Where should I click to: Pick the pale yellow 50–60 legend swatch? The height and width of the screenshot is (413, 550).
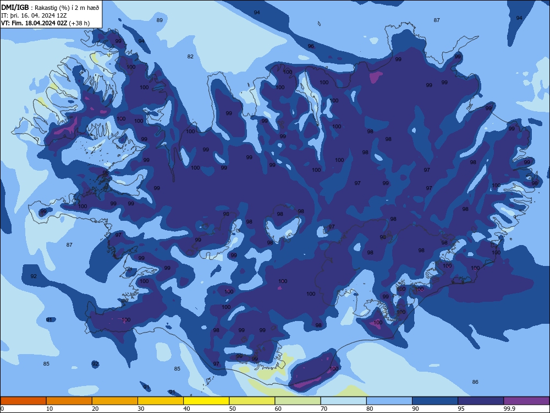(252, 401)
